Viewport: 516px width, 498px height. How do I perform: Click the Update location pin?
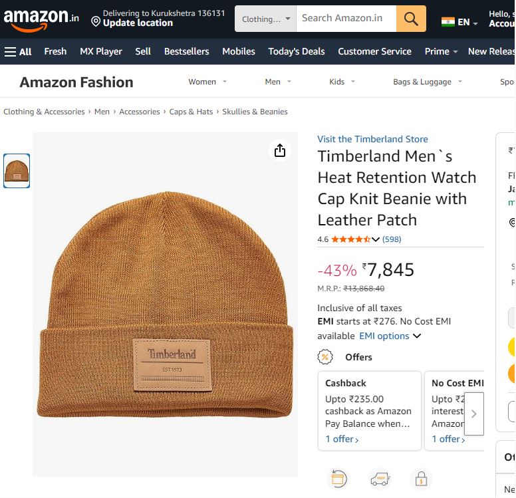[96, 23]
